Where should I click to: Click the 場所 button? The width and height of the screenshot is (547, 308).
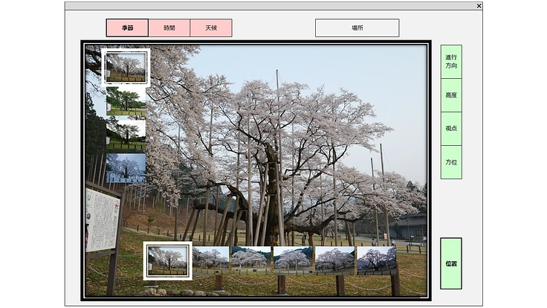tap(357, 28)
